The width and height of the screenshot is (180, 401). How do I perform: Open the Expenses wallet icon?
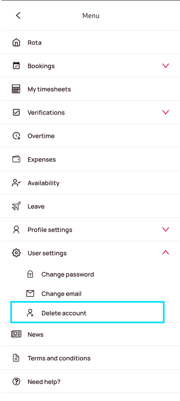[16, 159]
